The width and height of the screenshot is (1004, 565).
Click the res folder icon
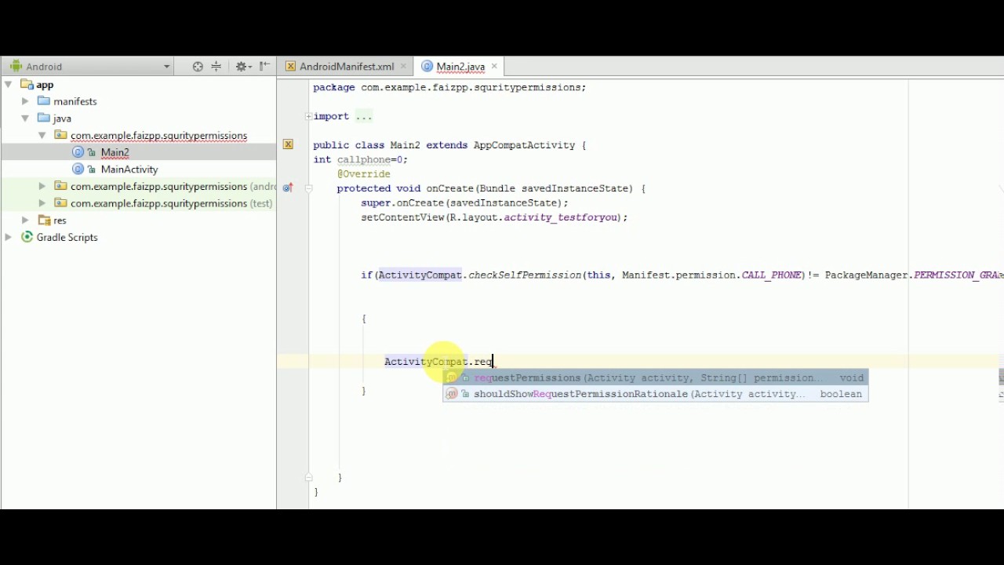[x=44, y=221]
